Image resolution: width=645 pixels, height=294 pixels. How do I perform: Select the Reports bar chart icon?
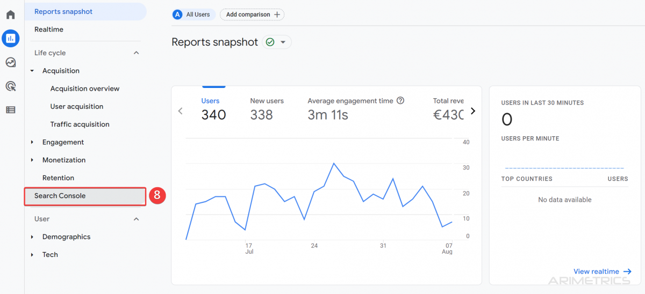pyautogui.click(x=11, y=38)
